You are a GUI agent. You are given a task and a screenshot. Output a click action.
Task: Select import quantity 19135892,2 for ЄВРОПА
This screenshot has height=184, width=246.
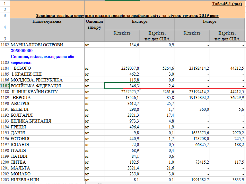tap(192, 98)
